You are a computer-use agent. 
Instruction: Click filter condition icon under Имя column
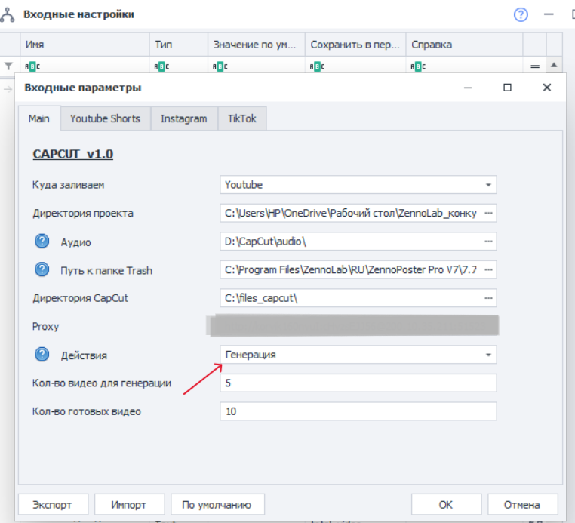[x=32, y=66]
